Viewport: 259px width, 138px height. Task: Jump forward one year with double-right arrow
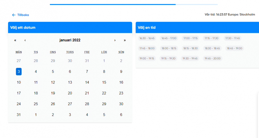tap(125, 40)
